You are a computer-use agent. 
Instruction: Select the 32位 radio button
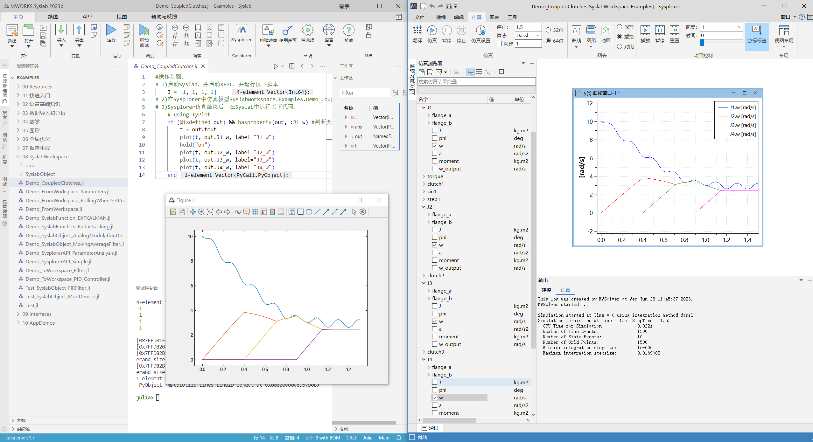[548, 30]
